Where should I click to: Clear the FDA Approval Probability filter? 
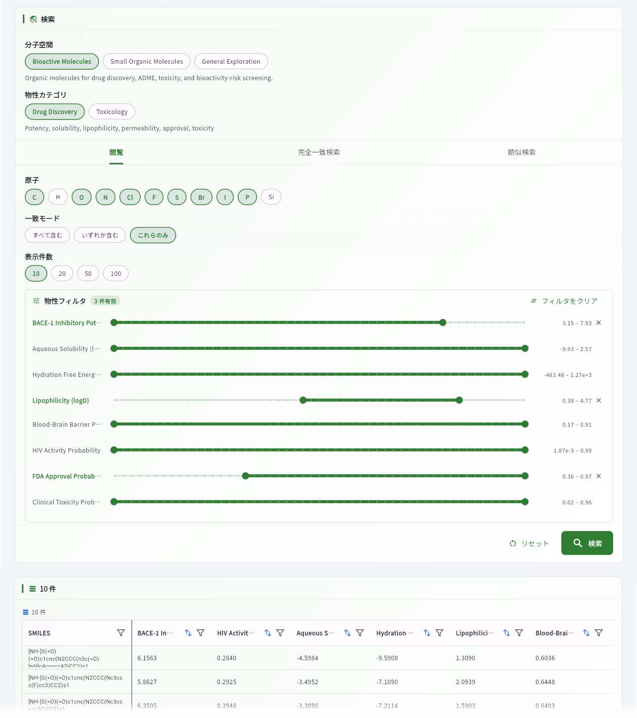coord(599,476)
